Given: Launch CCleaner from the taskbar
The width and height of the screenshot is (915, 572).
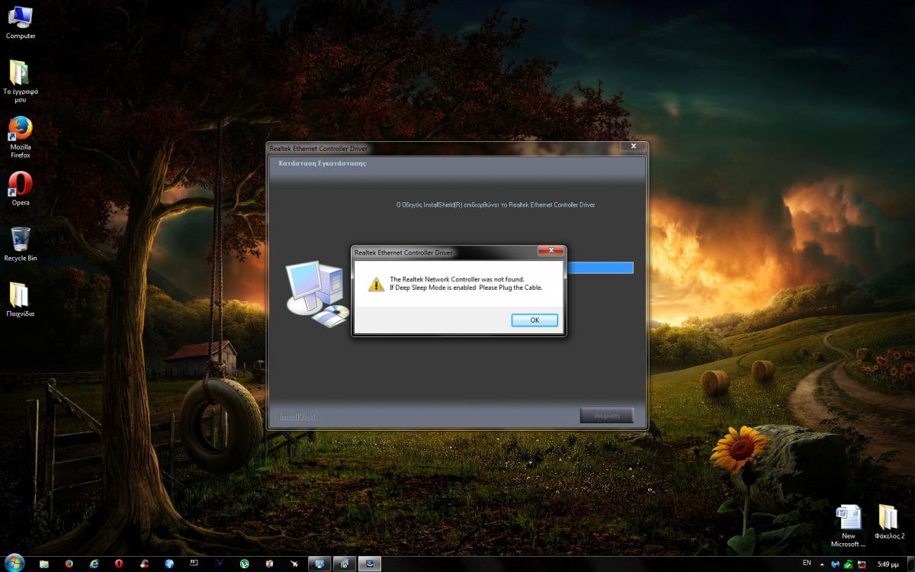Looking at the screenshot, I should (x=144, y=564).
